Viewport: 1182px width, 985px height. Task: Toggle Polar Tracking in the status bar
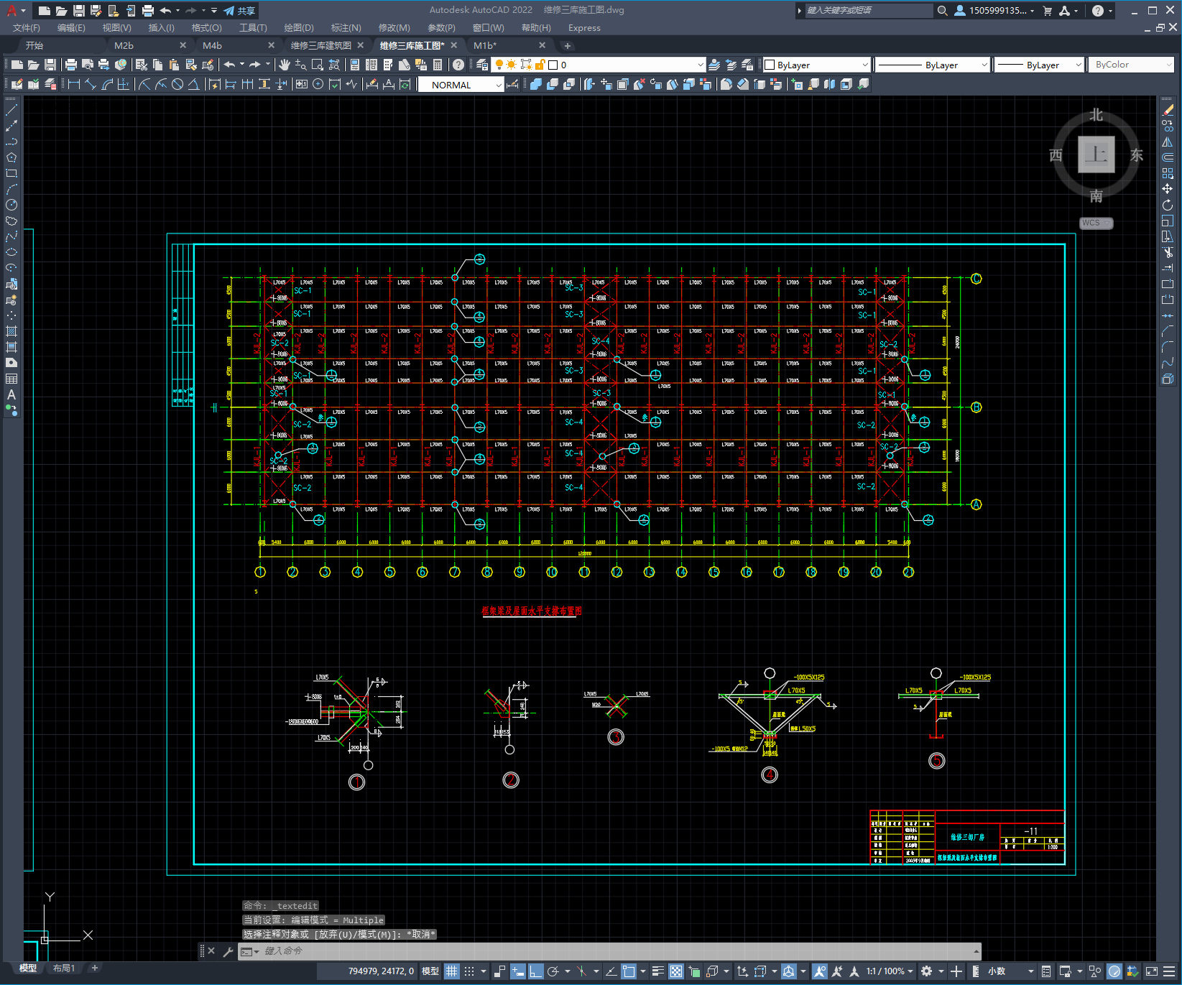tap(553, 971)
